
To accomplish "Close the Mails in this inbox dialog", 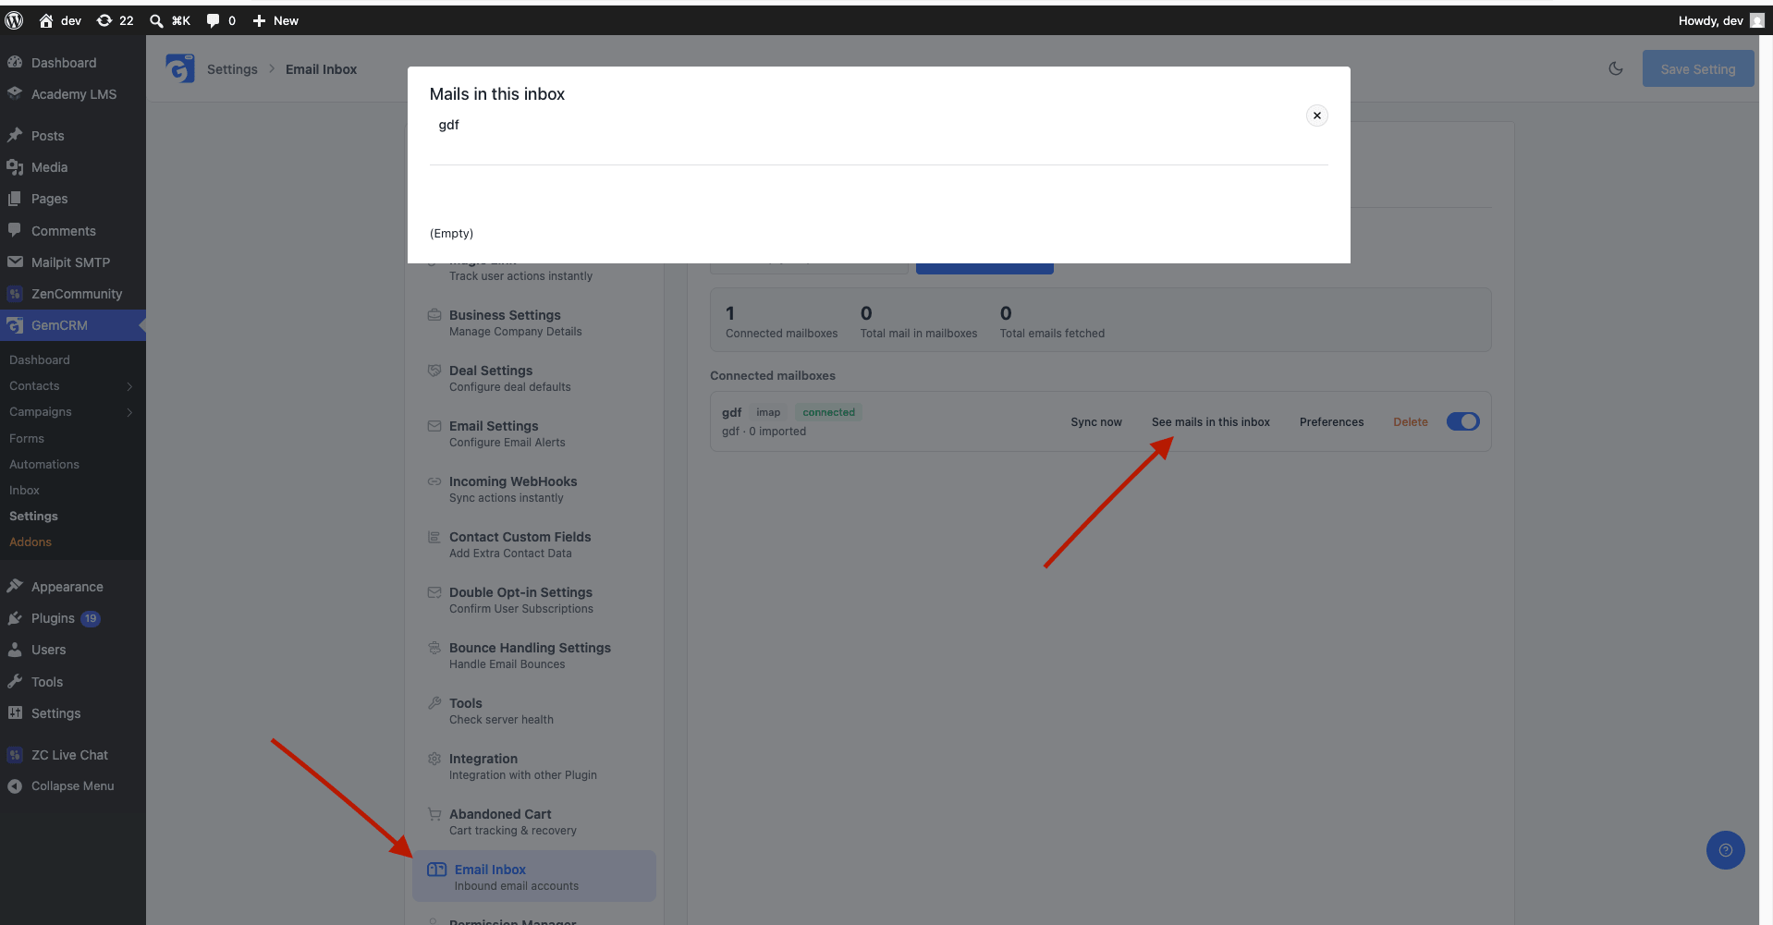I will point(1317,116).
